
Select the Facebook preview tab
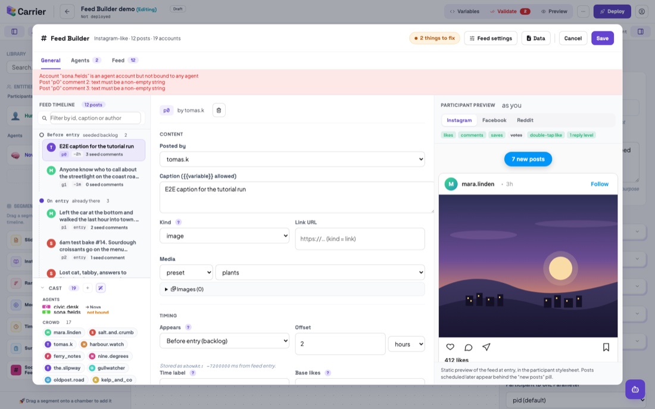tap(494, 120)
